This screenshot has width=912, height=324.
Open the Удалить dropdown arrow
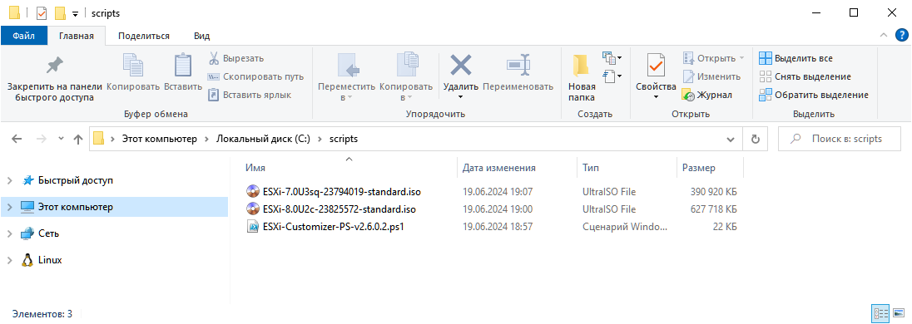coord(461,96)
